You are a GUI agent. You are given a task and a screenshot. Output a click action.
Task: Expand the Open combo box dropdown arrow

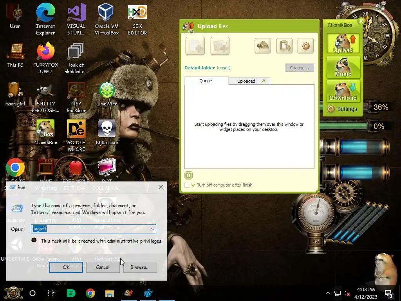(153, 229)
